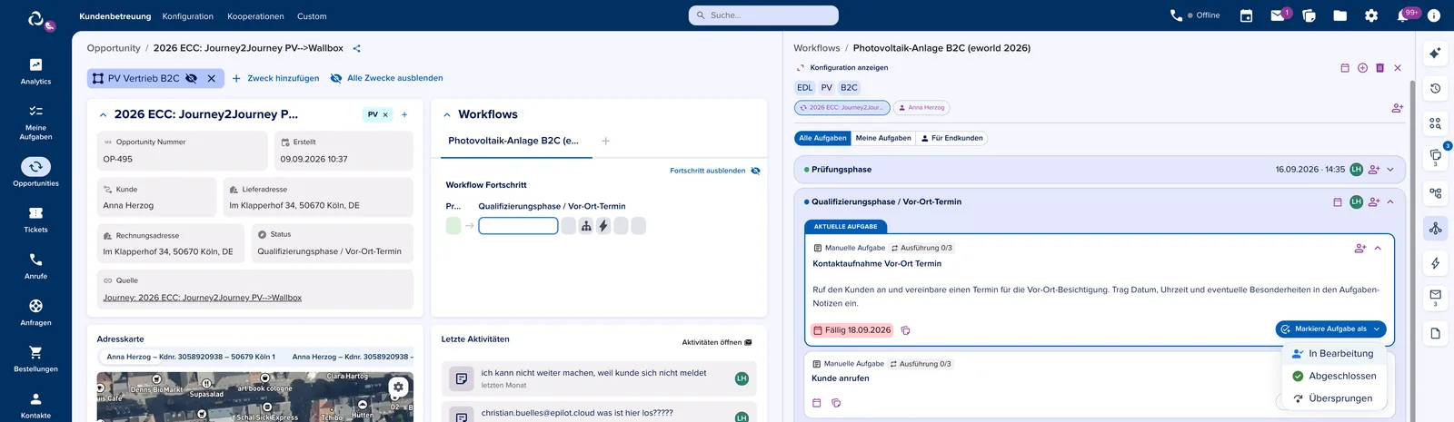Expand the Prüfungsphase section

tap(1390, 170)
